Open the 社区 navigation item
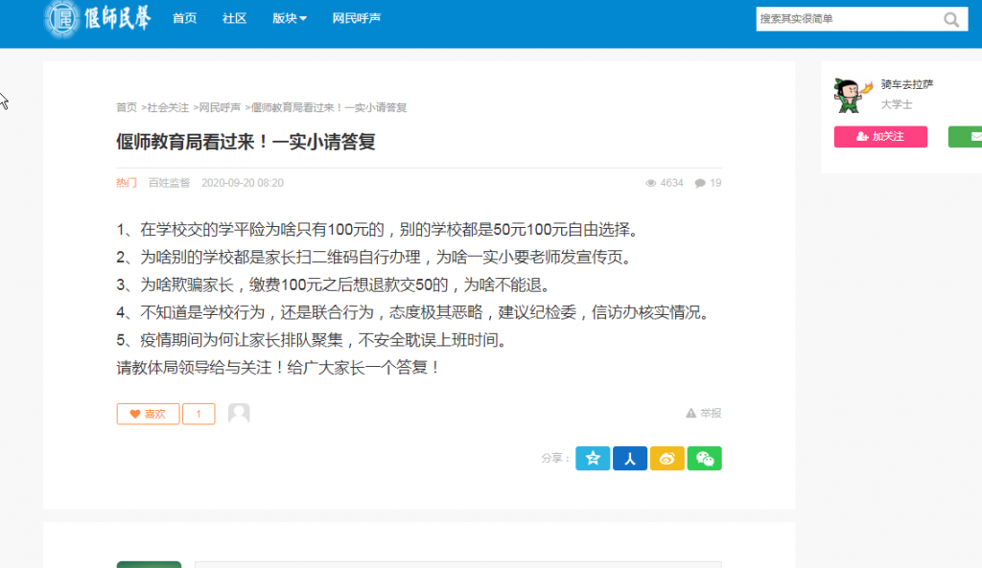This screenshot has height=568, width=982. click(234, 18)
